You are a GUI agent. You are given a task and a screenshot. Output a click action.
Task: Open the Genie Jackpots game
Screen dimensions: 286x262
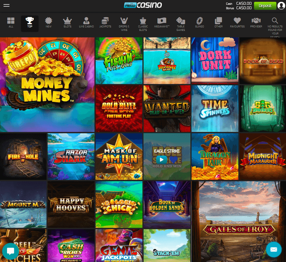(x=119, y=245)
